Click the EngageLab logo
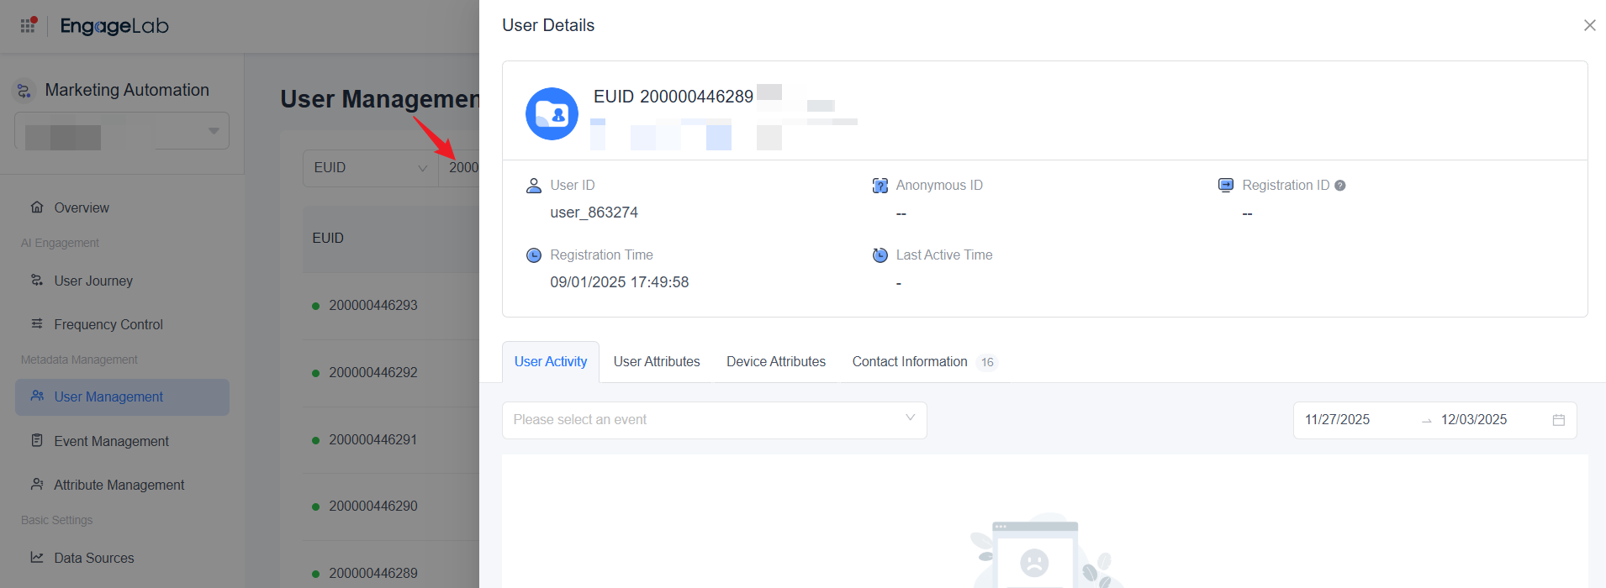This screenshot has height=588, width=1606. pyautogui.click(x=114, y=26)
